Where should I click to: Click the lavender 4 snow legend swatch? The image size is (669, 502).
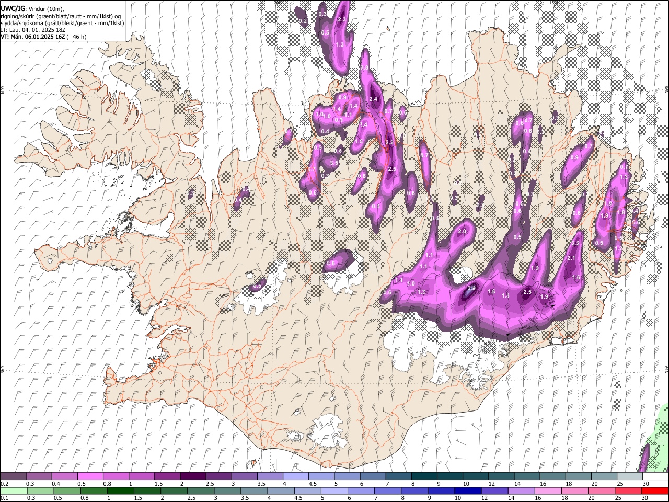(x=295, y=476)
